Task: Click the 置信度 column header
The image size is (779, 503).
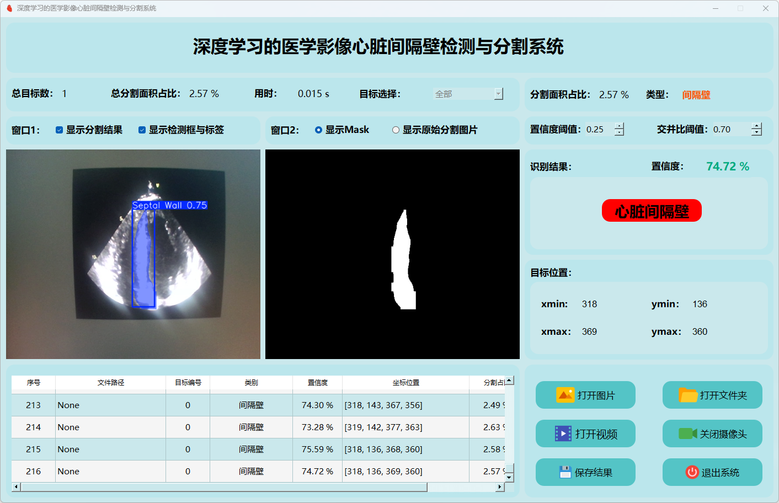Action: click(317, 382)
